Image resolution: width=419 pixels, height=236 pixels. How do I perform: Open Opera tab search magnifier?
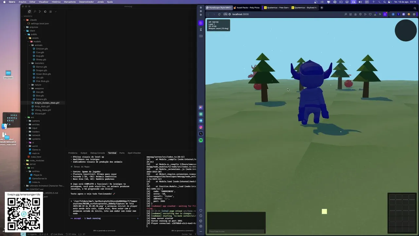click(415, 8)
